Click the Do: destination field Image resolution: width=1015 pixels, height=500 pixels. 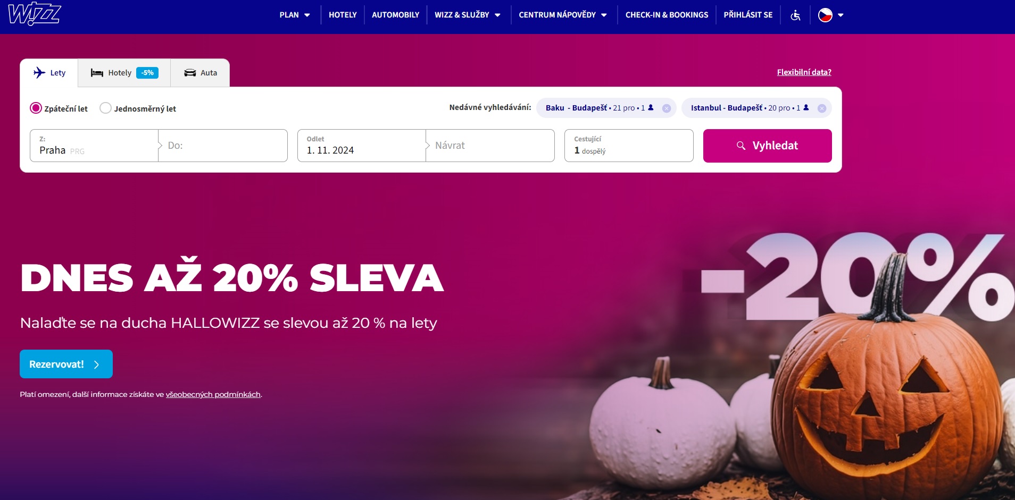pos(223,146)
